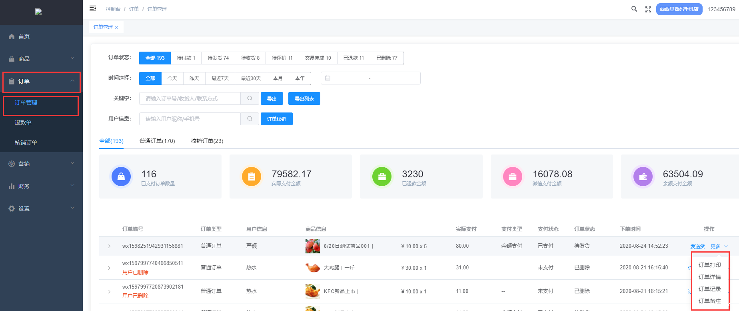This screenshot has height=311, width=739.
Task: Choose 订单详情 from the dropdown menu
Action: [709, 277]
